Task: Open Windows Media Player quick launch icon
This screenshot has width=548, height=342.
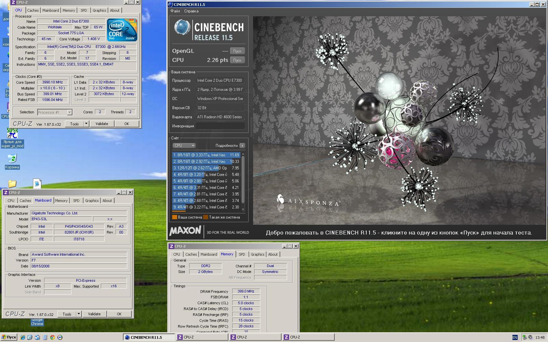Action: [x=60, y=337]
